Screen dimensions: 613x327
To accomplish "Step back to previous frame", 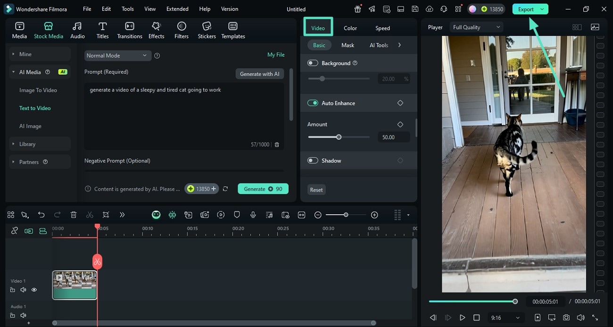I will (x=433, y=318).
